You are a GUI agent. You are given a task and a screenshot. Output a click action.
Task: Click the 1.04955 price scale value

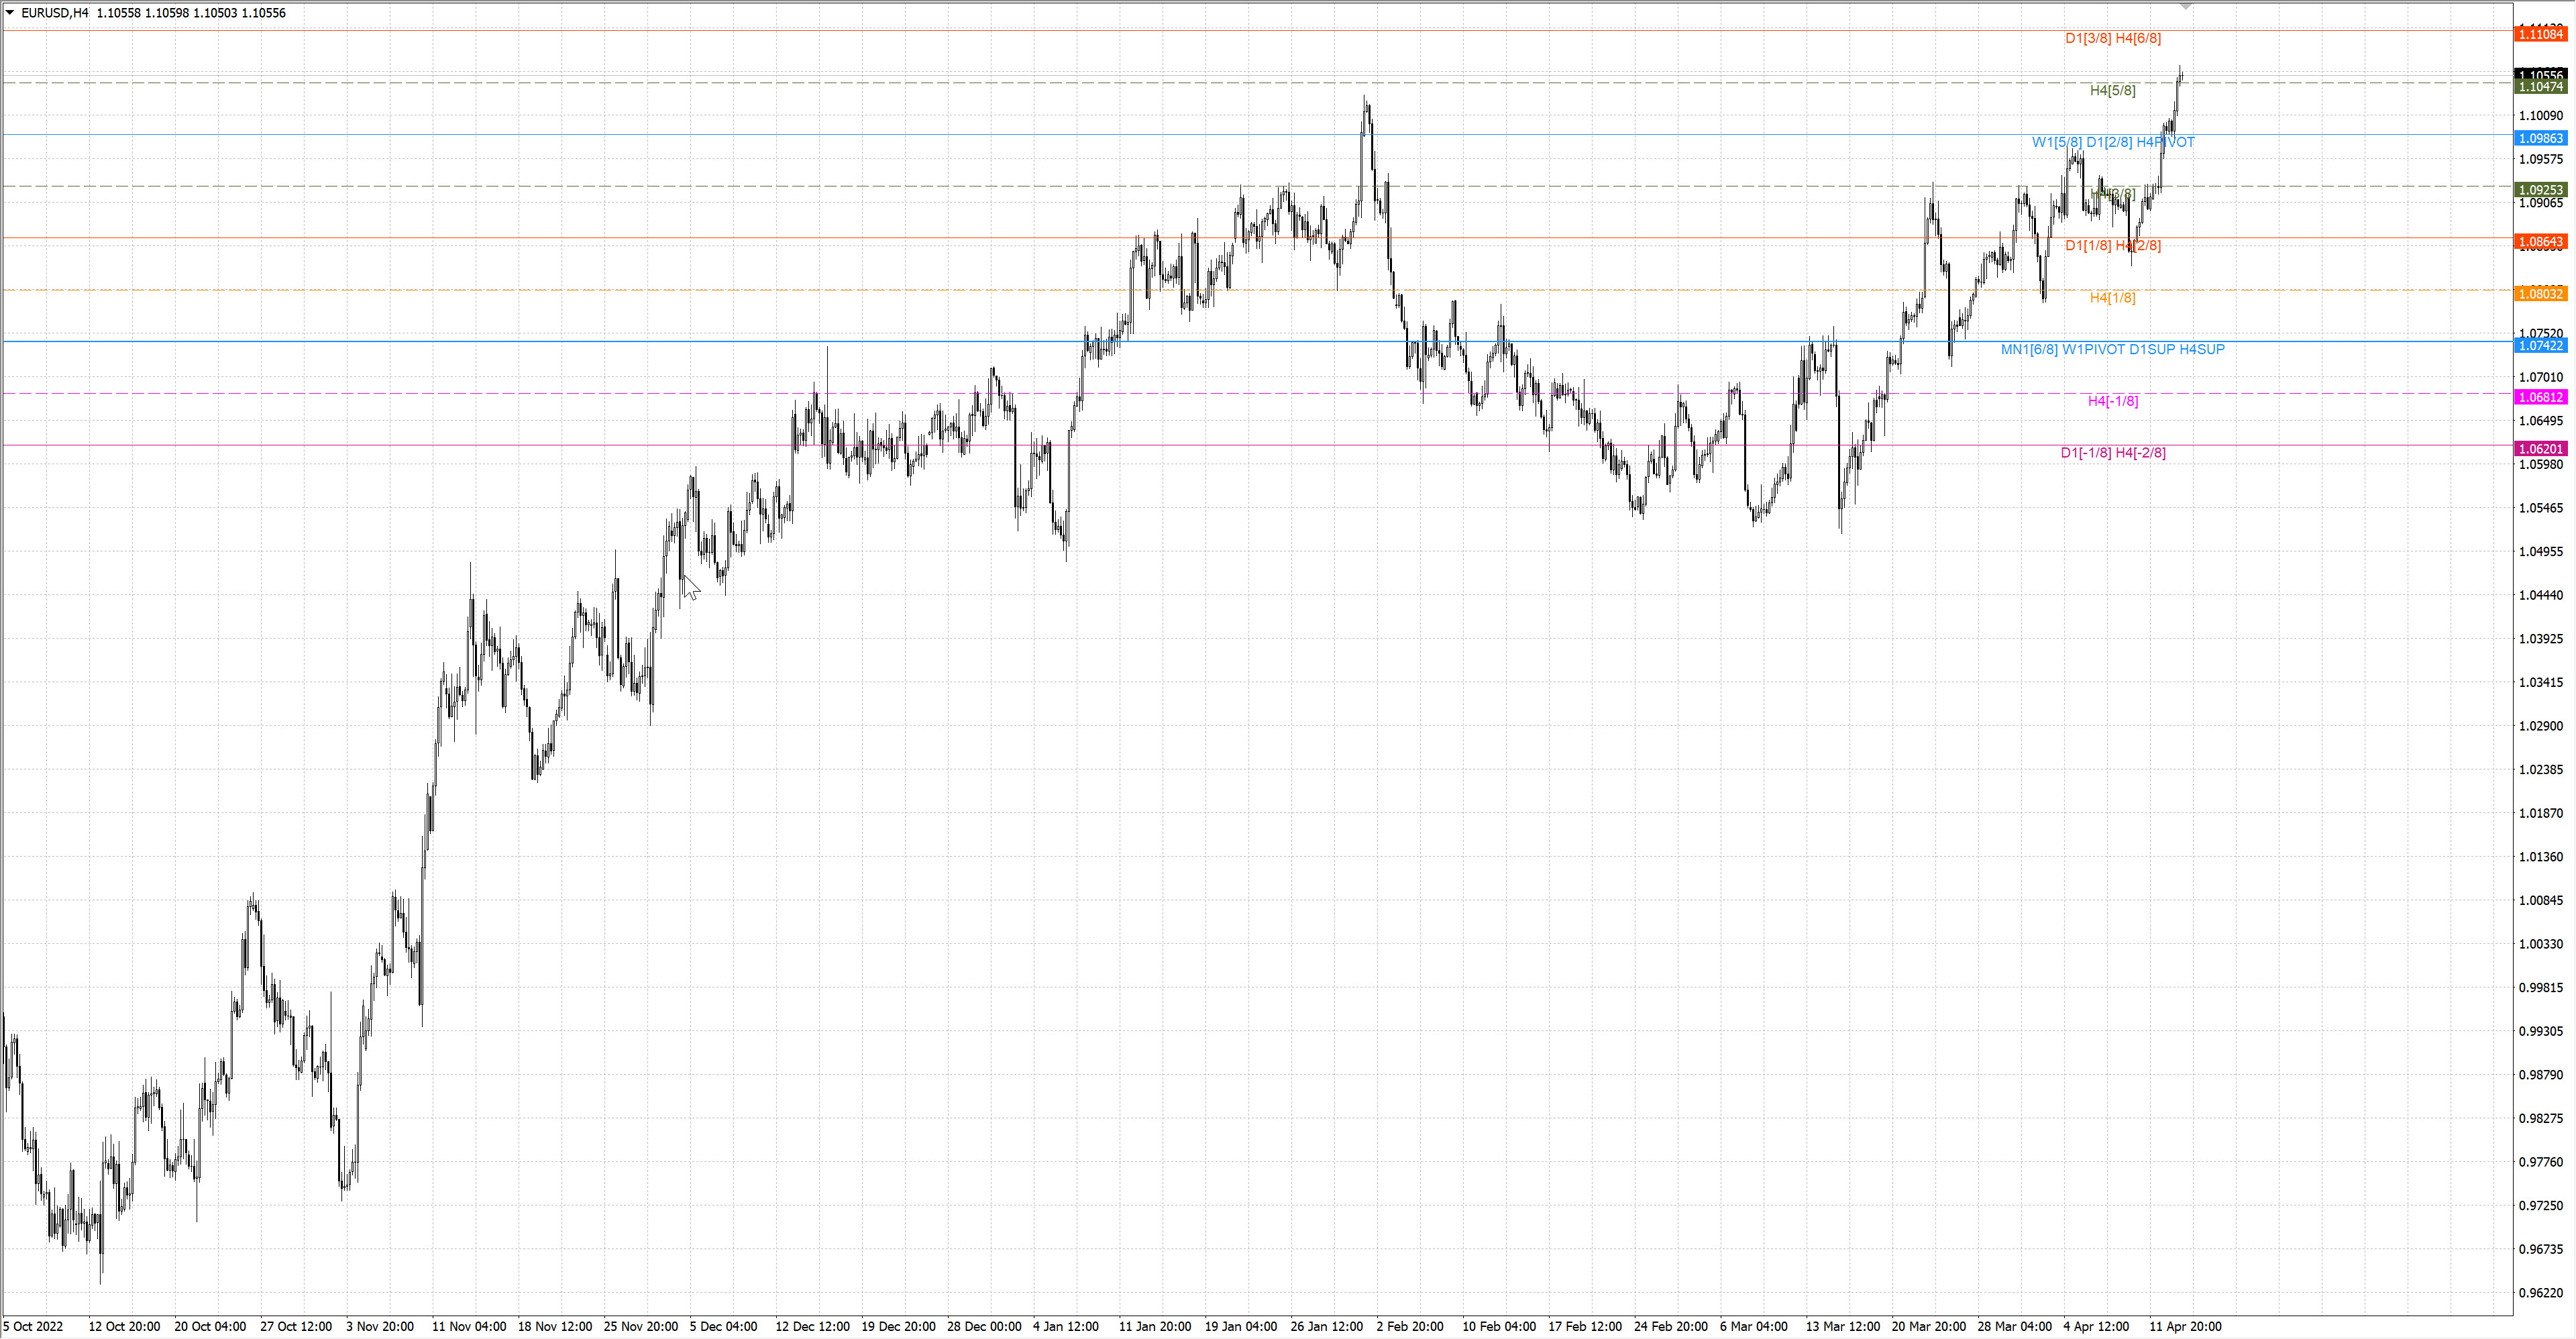pyautogui.click(x=2541, y=551)
